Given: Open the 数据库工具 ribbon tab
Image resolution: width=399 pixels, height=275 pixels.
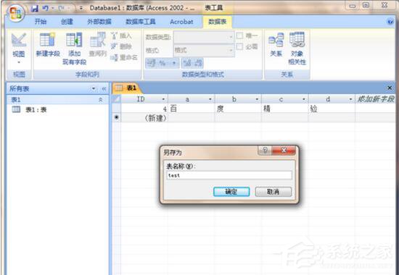Looking at the screenshot, I should pyautogui.click(x=141, y=22).
